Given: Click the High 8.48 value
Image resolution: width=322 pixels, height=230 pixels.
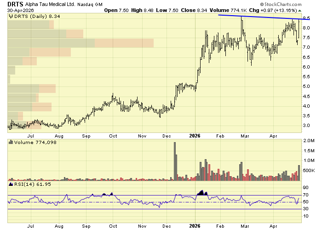Looking at the screenshot, I should click(142, 10).
